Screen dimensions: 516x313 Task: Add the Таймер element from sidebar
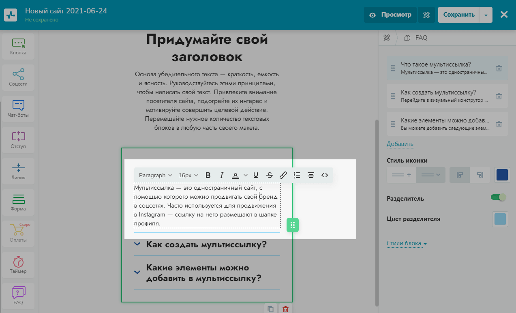coord(18,264)
